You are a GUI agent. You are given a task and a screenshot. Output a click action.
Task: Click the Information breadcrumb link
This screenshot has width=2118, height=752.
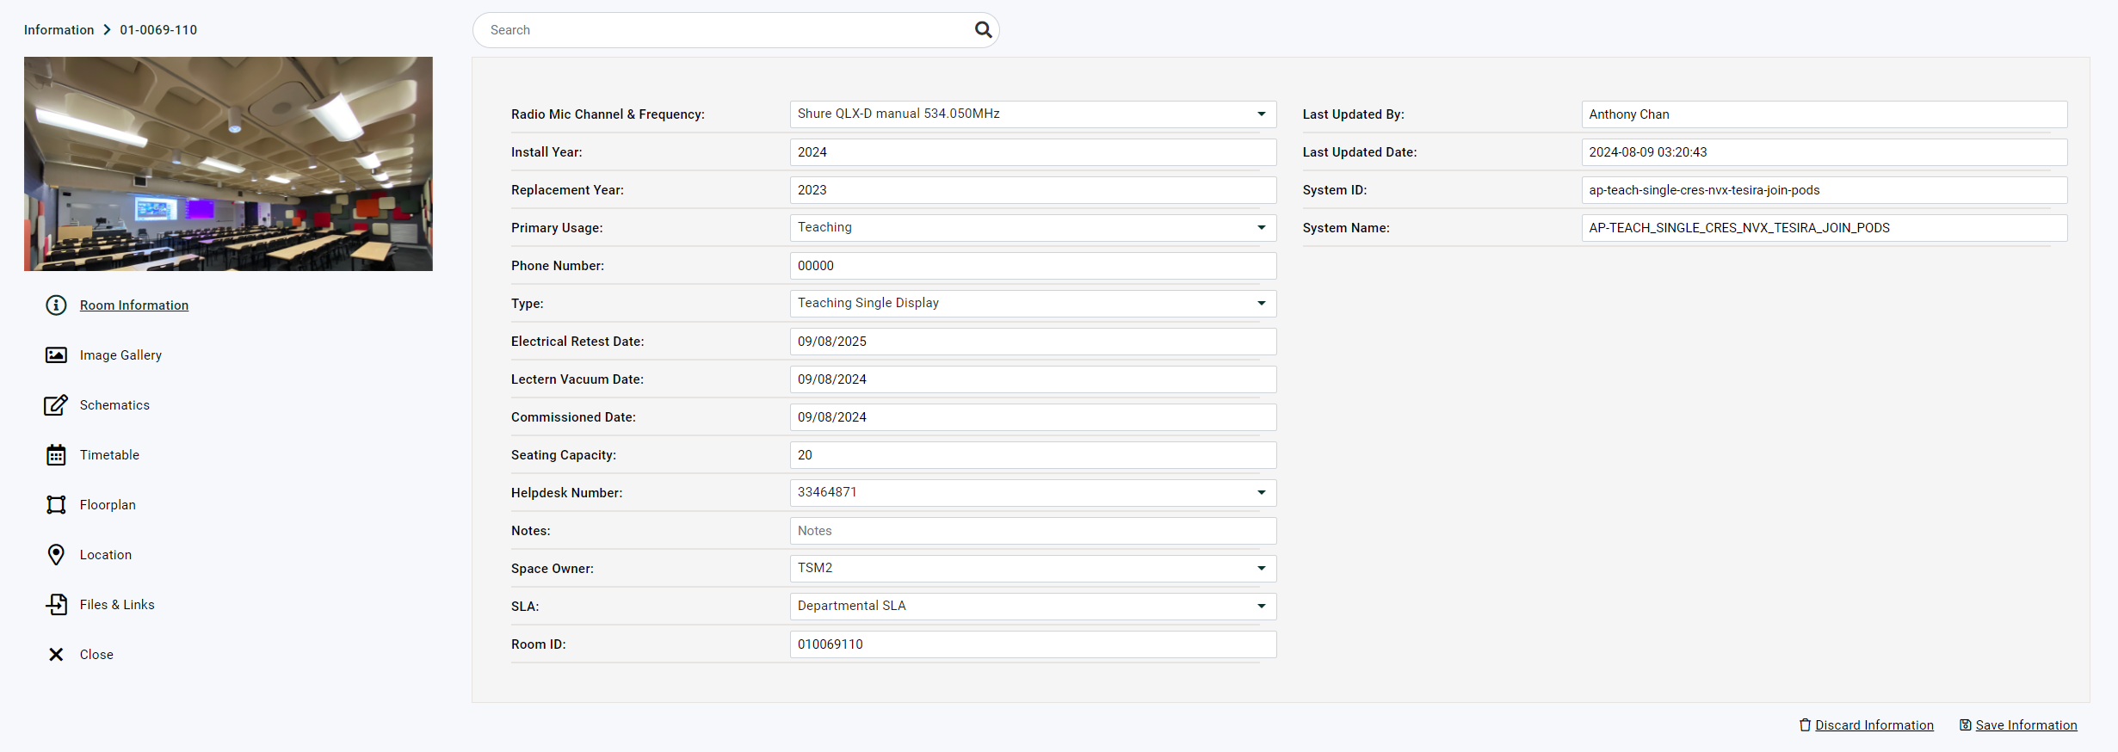[59, 30]
